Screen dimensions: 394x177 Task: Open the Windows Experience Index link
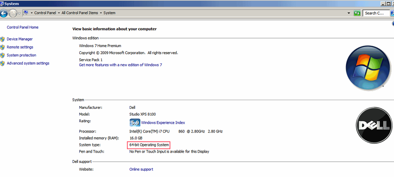163,123
